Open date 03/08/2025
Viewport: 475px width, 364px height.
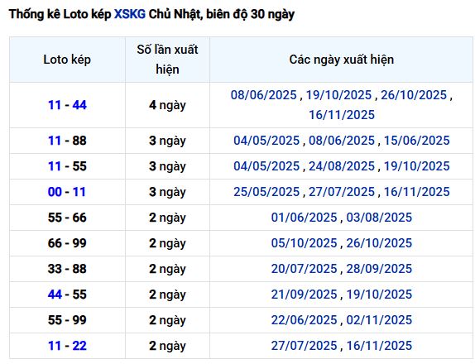click(379, 218)
